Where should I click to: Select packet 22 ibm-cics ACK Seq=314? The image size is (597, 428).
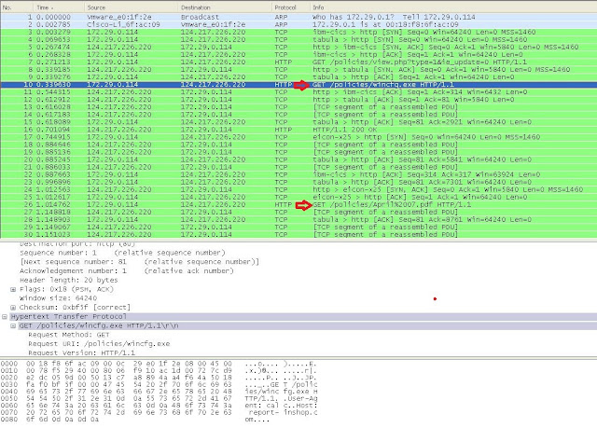(298, 174)
